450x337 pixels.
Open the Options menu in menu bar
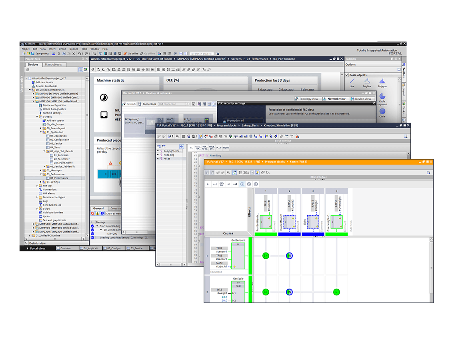[x=74, y=49]
